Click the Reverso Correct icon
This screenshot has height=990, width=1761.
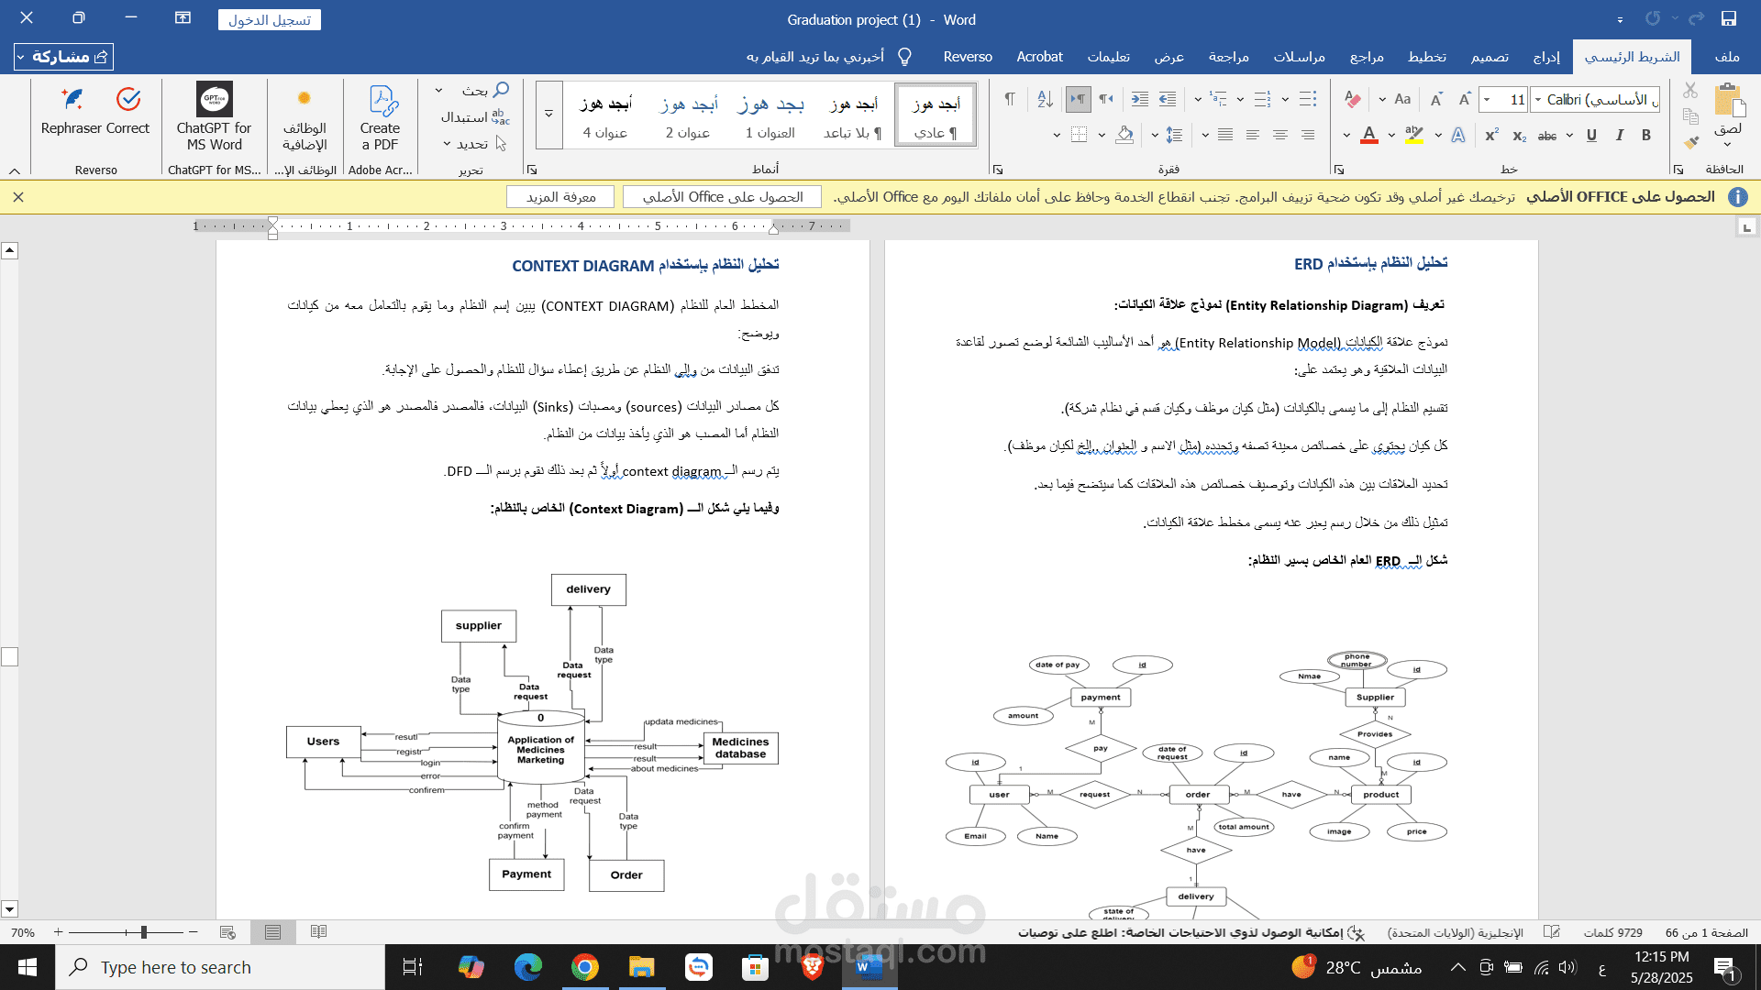pos(128,99)
